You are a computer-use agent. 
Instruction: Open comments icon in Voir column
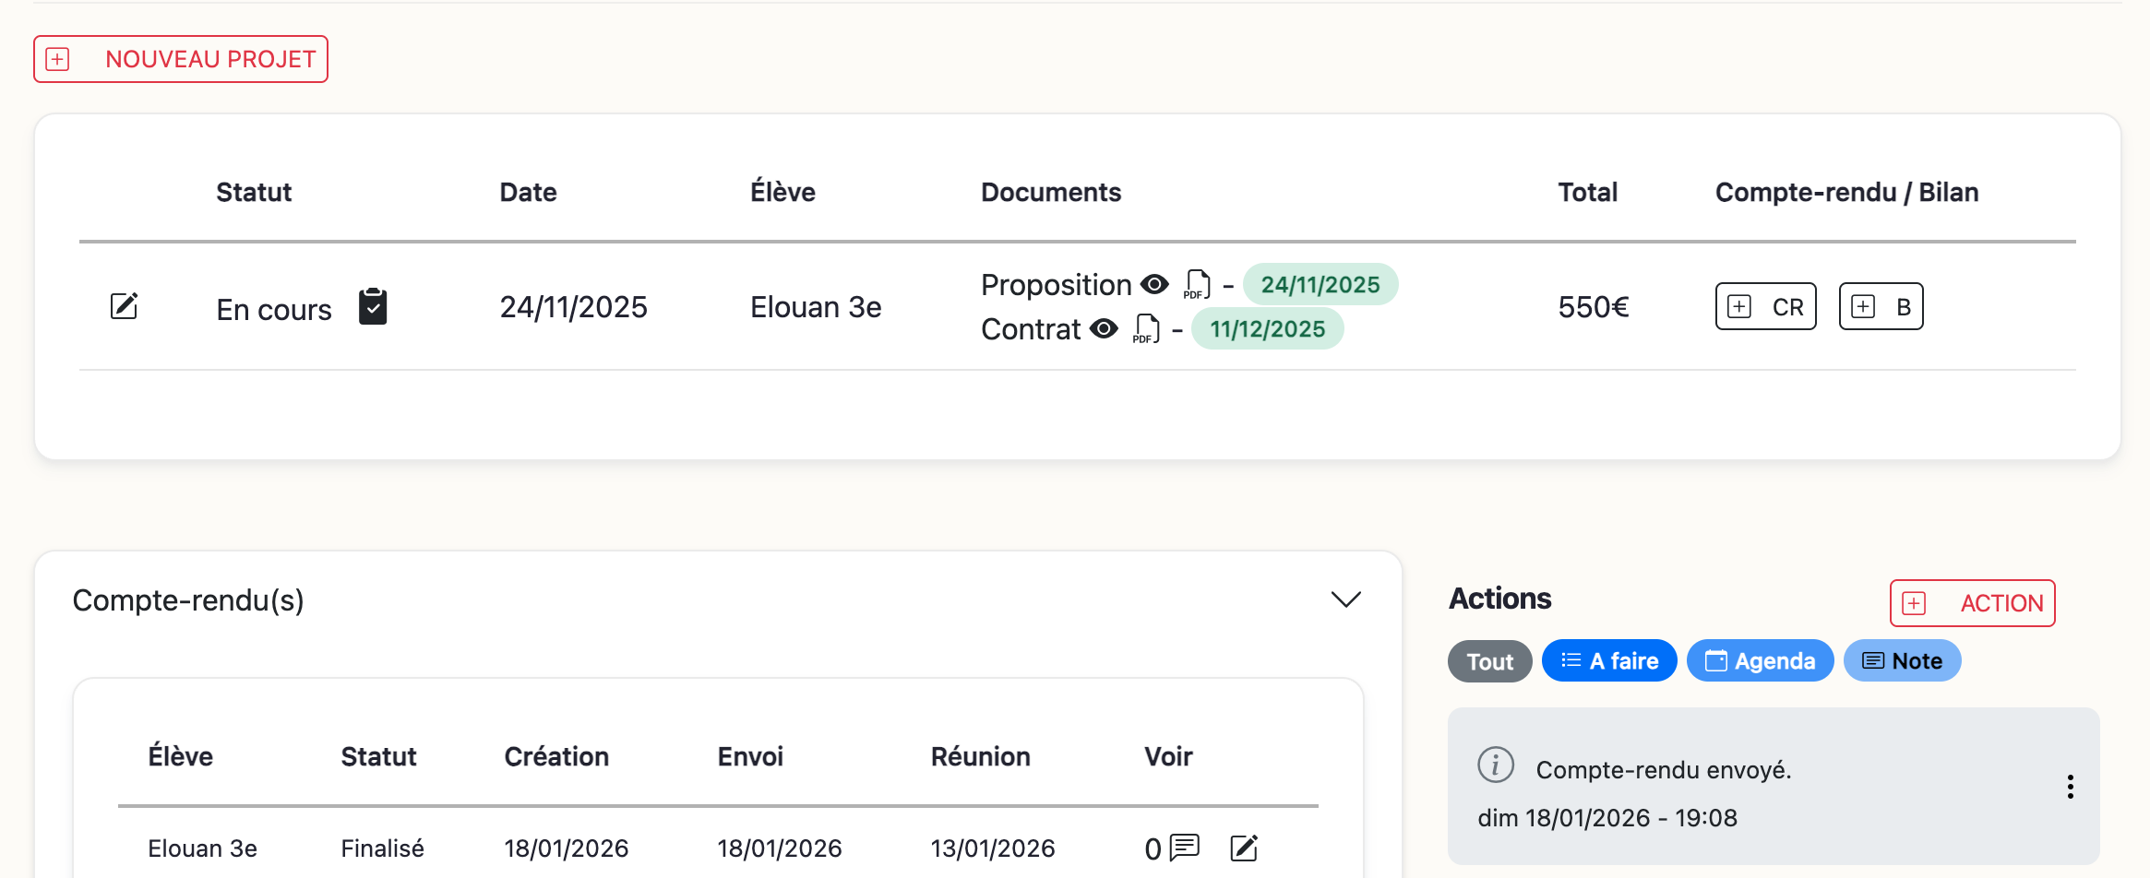tap(1184, 847)
